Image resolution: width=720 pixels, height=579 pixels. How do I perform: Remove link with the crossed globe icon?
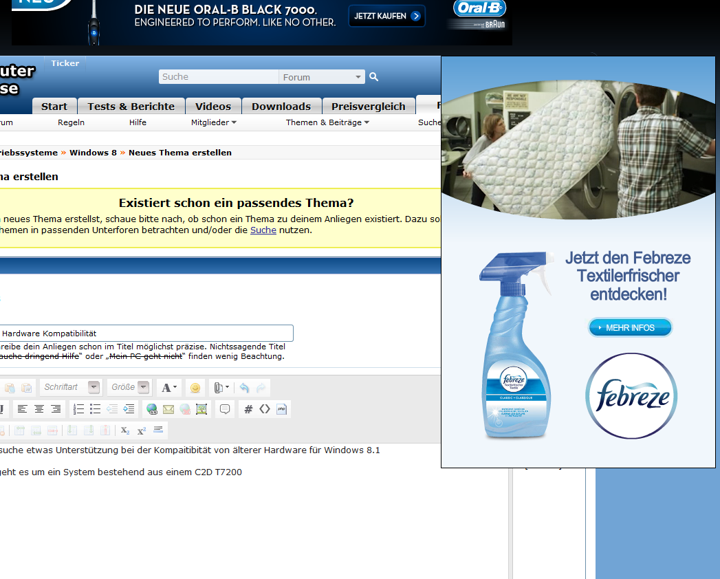[x=185, y=408]
